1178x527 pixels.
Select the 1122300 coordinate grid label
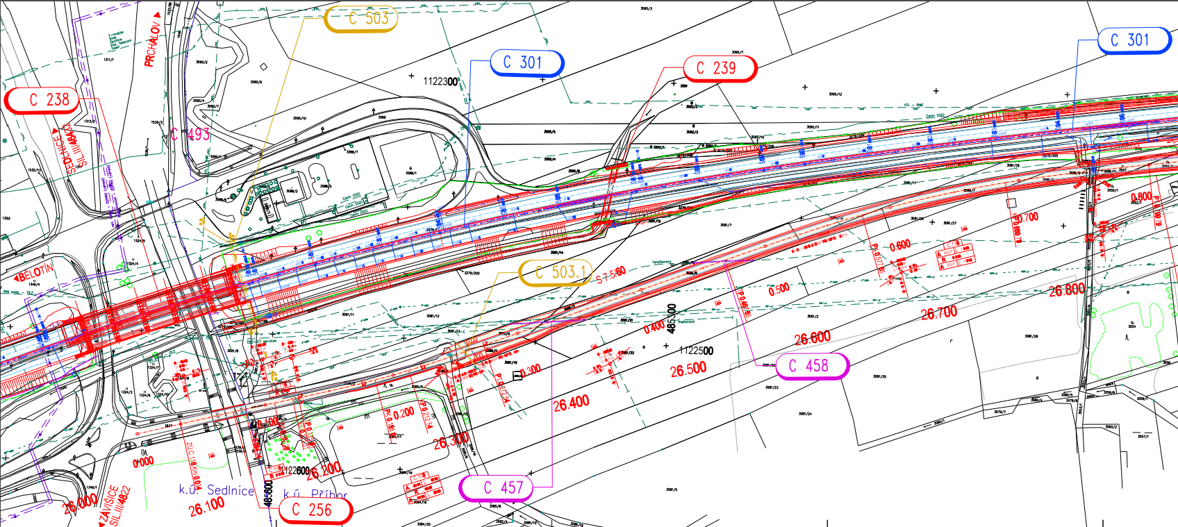coord(440,81)
